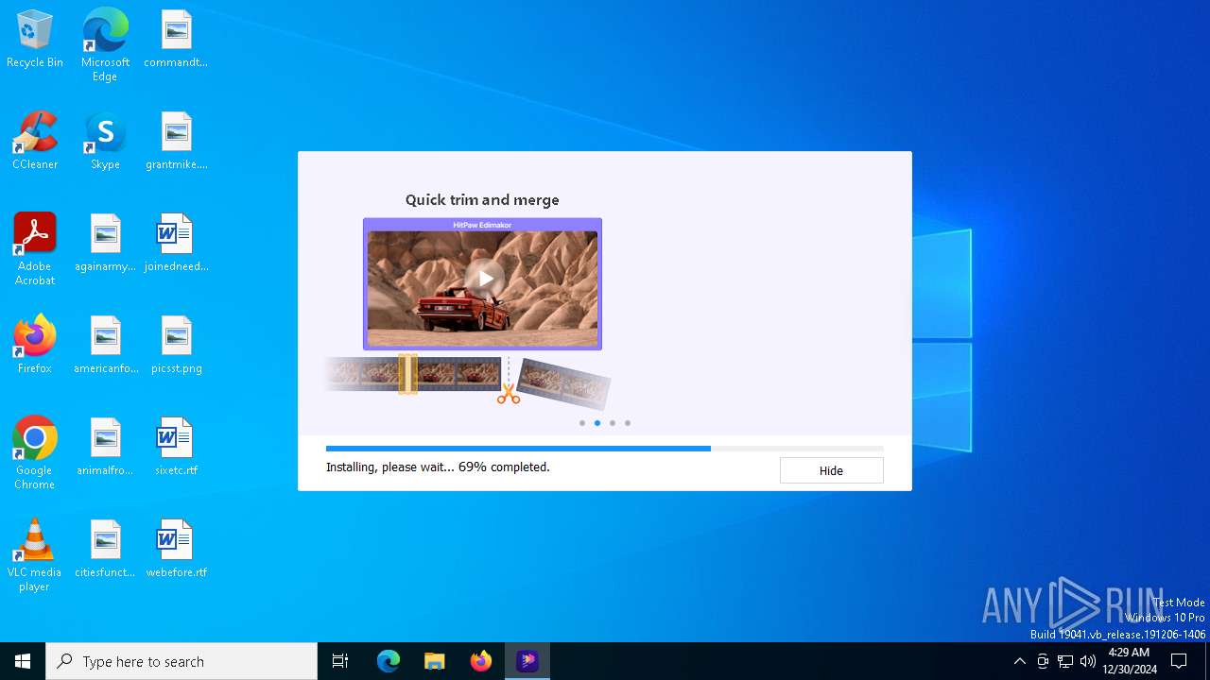The width and height of the screenshot is (1210, 680).
Task: Select the grantmike... file icon
Action: (x=176, y=141)
